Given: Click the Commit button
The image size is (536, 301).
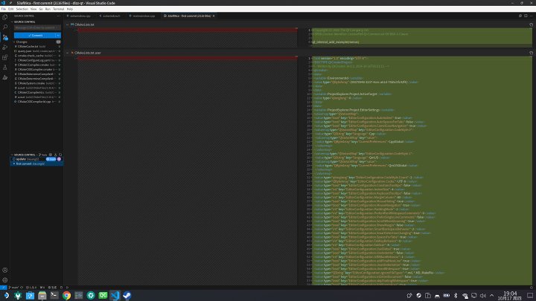Looking at the screenshot, I should pyautogui.click(x=34, y=35).
